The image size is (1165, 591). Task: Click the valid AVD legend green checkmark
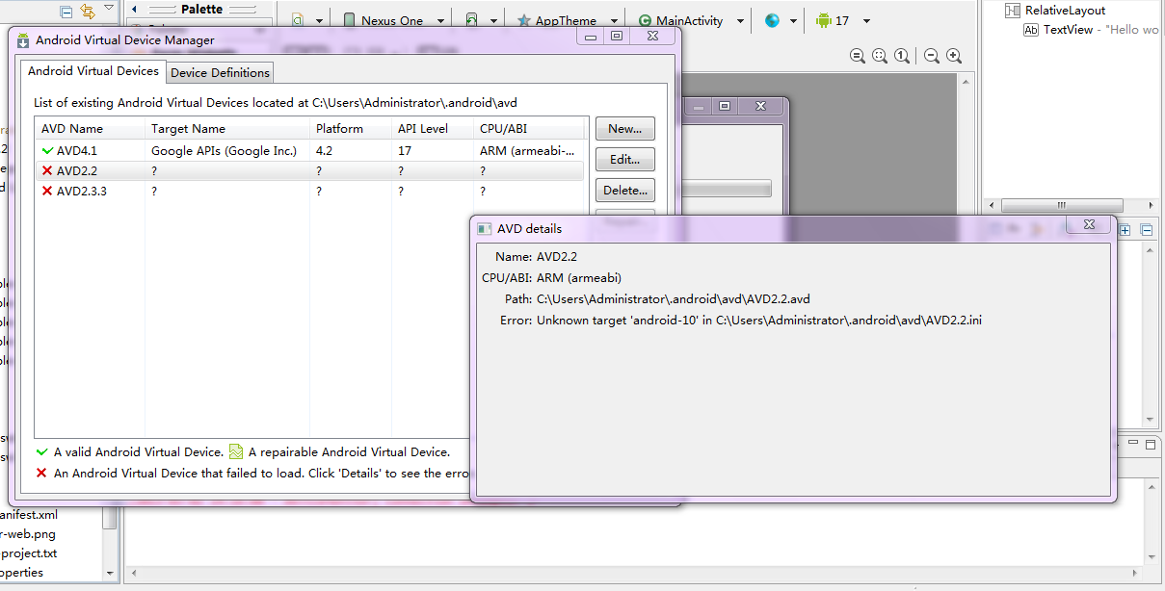coord(41,451)
